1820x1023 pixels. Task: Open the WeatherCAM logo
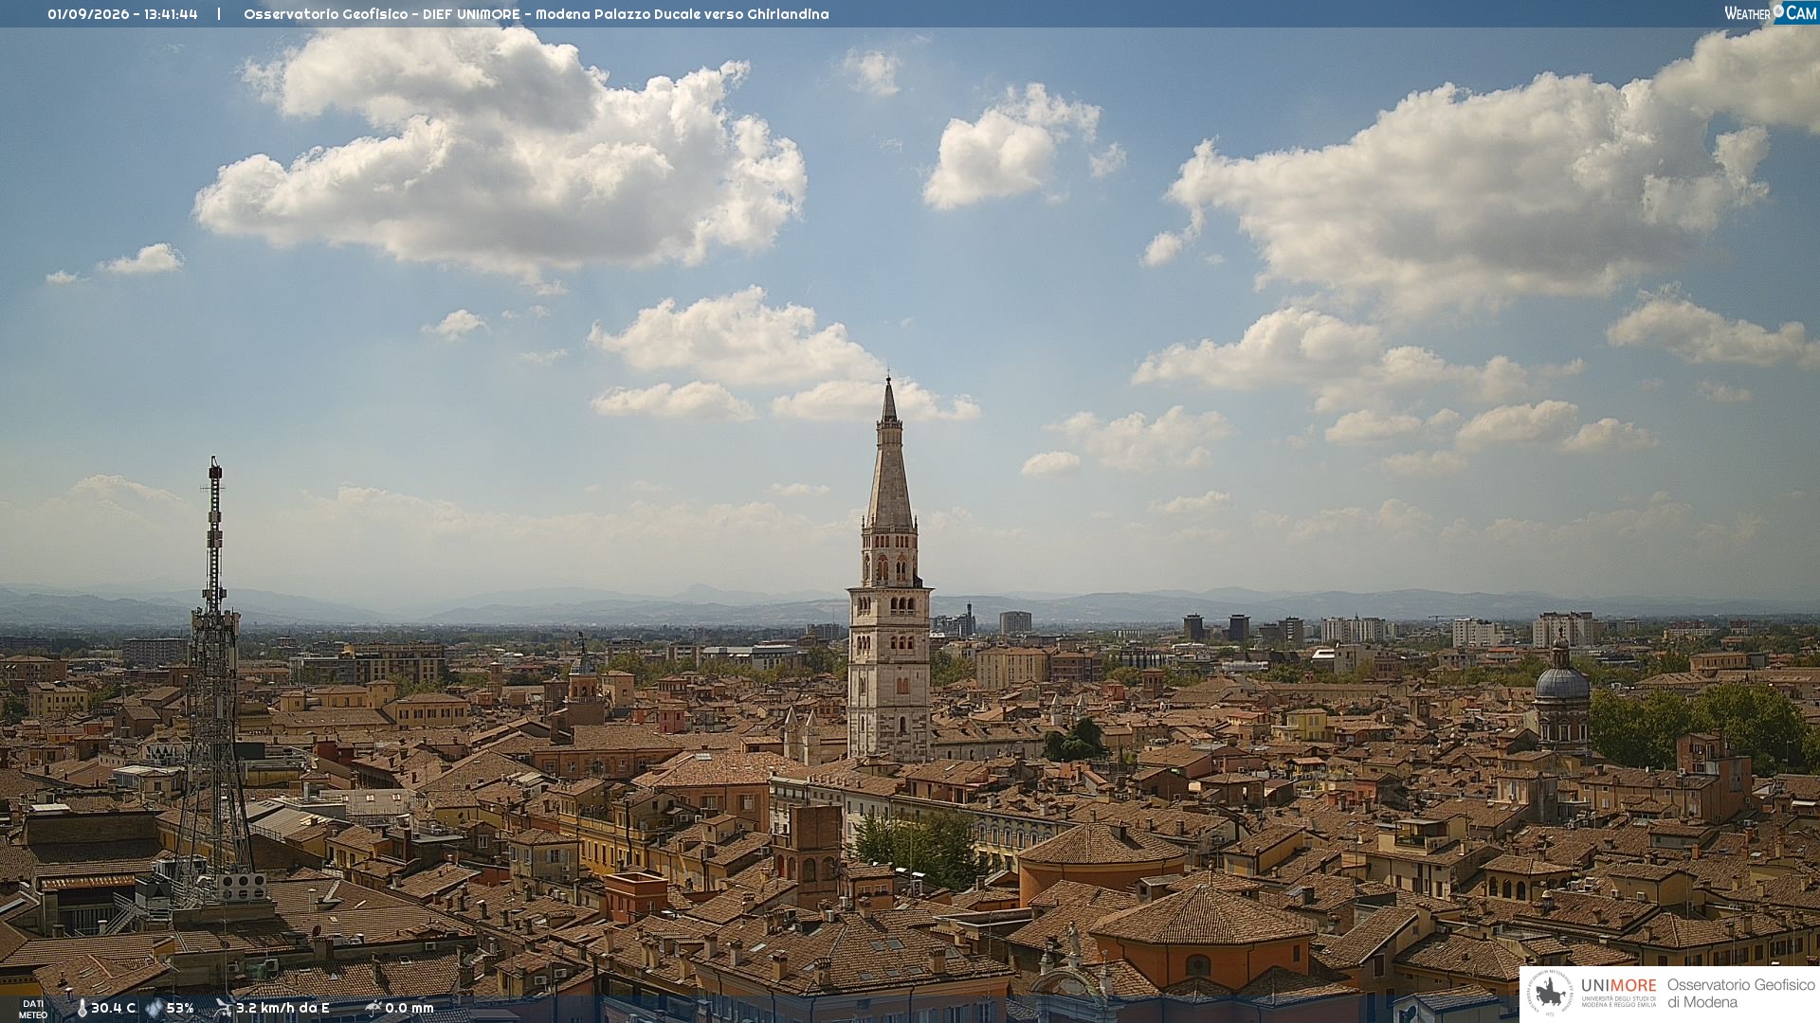[x=1770, y=12]
